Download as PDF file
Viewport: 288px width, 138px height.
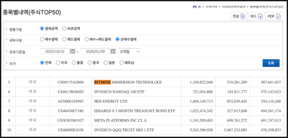(x=274, y=16)
